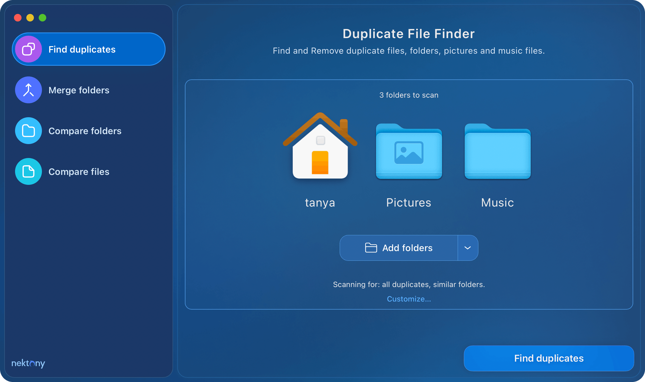Click the Compare files document icon
This screenshot has width=645, height=382.
[x=28, y=172]
